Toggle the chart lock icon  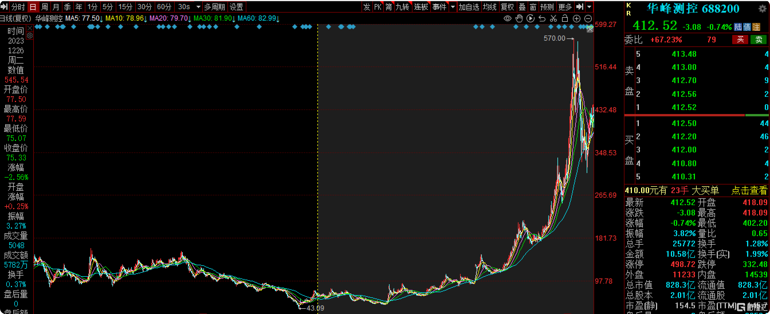pyautogui.click(x=565, y=19)
